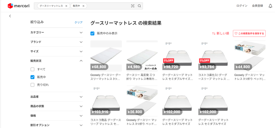Expand the 価格 filter

point(56,116)
